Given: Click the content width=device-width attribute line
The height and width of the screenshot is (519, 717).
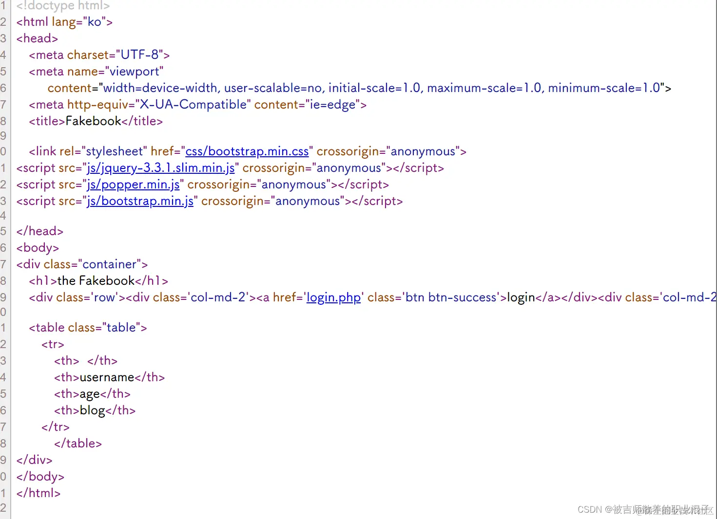Looking at the screenshot, I should click(x=360, y=88).
